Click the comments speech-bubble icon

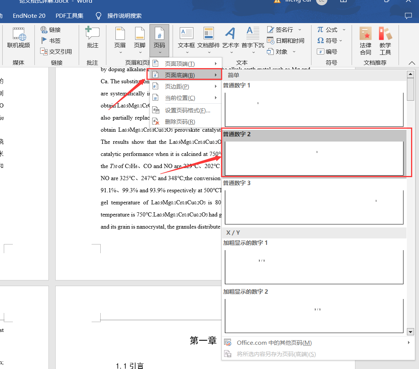(408, 16)
